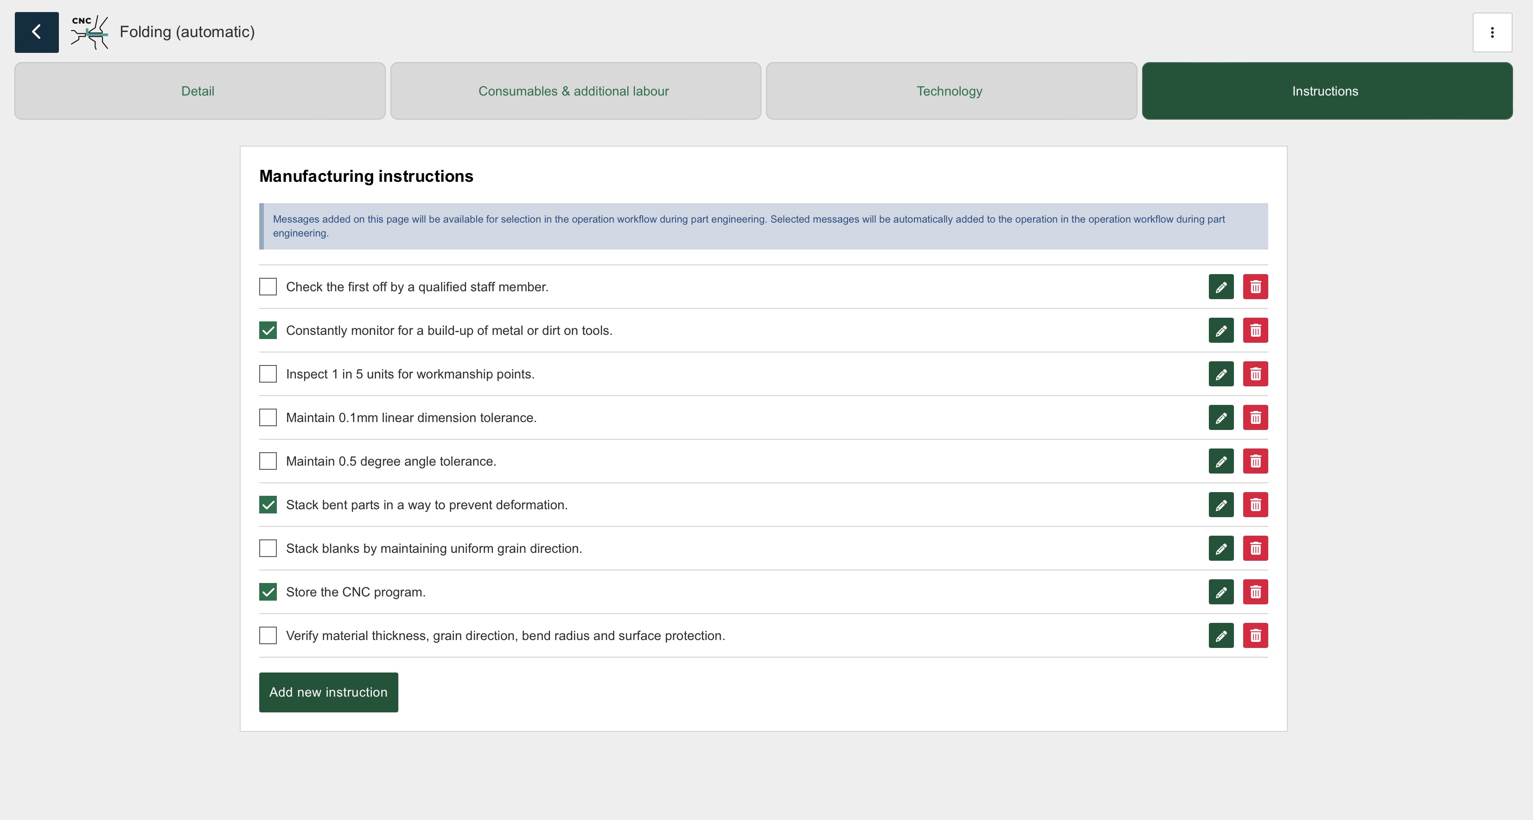This screenshot has width=1533, height=820.
Task: Delete the 'Verify material thickness' instruction
Action: 1255,635
